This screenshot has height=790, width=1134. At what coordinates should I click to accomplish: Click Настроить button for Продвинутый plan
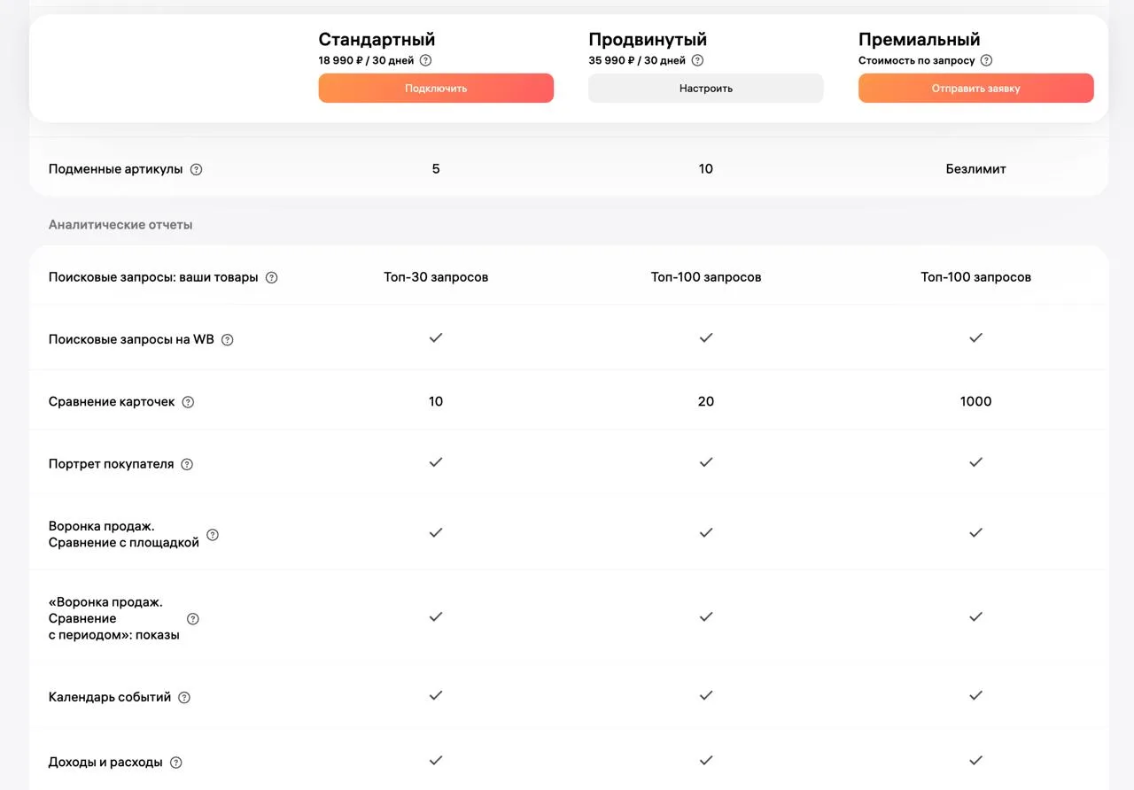[x=705, y=89]
